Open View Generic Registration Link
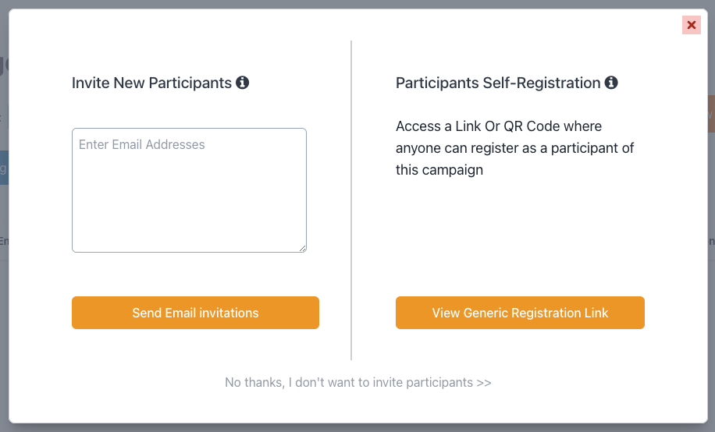715x432 pixels. (520, 313)
